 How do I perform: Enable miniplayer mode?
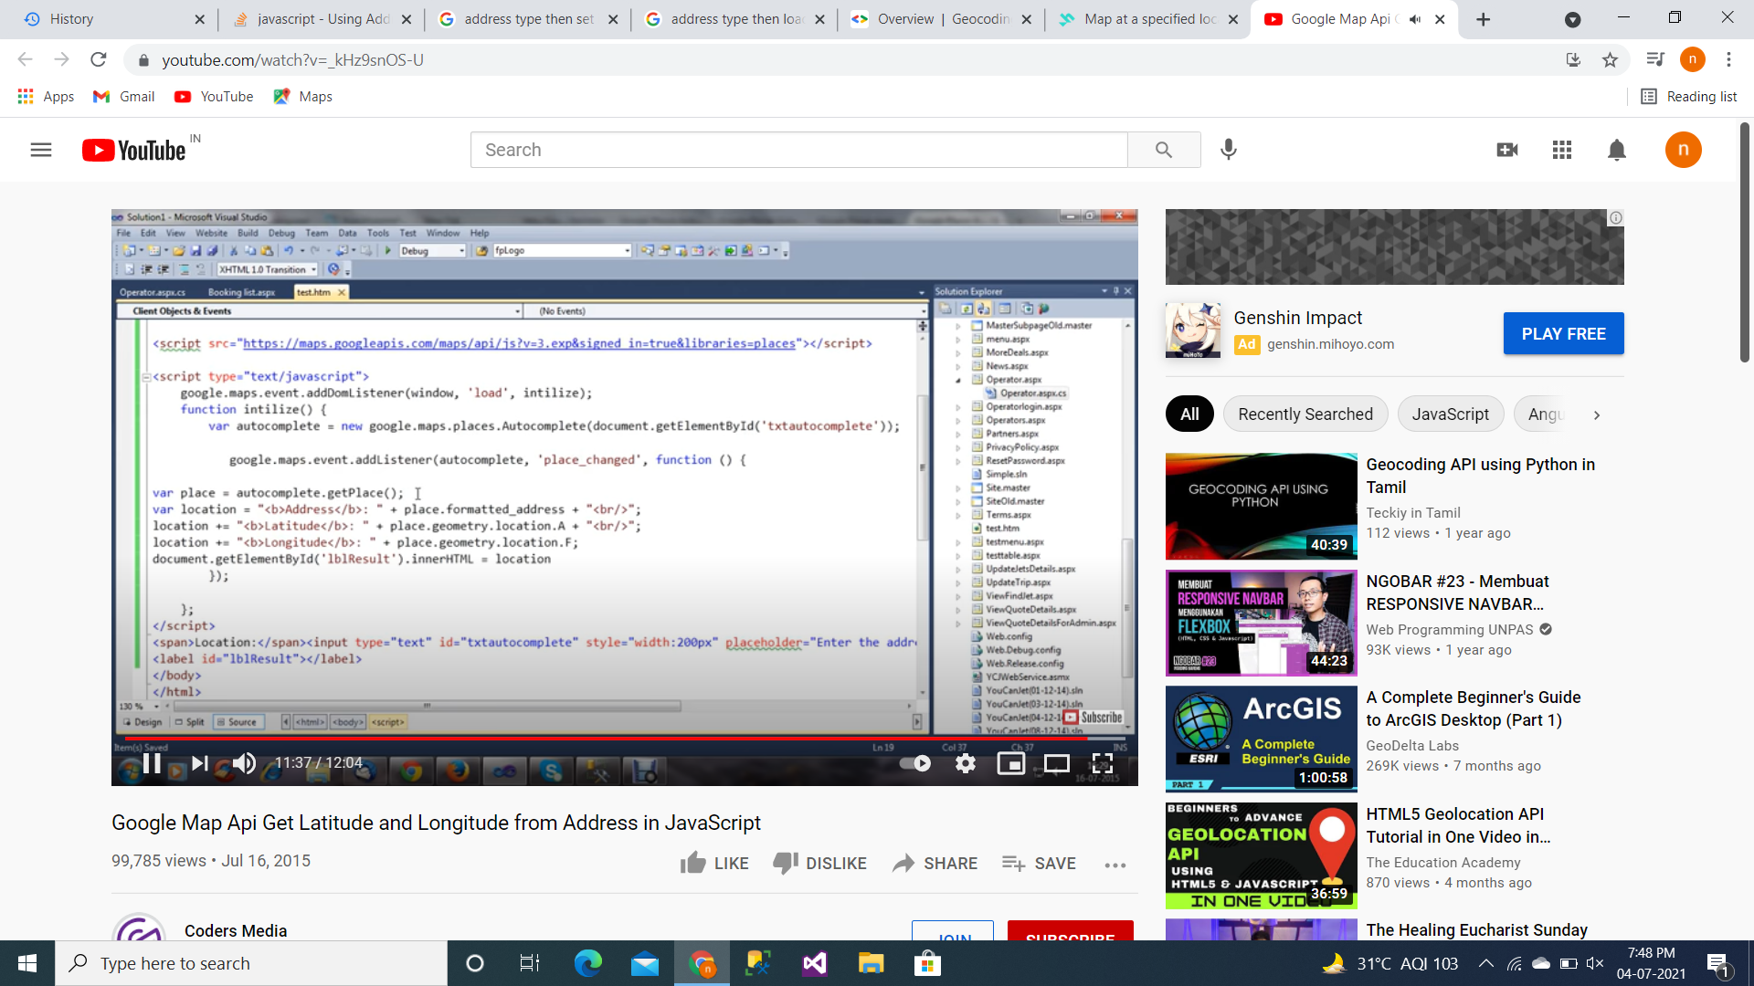[x=1010, y=763]
